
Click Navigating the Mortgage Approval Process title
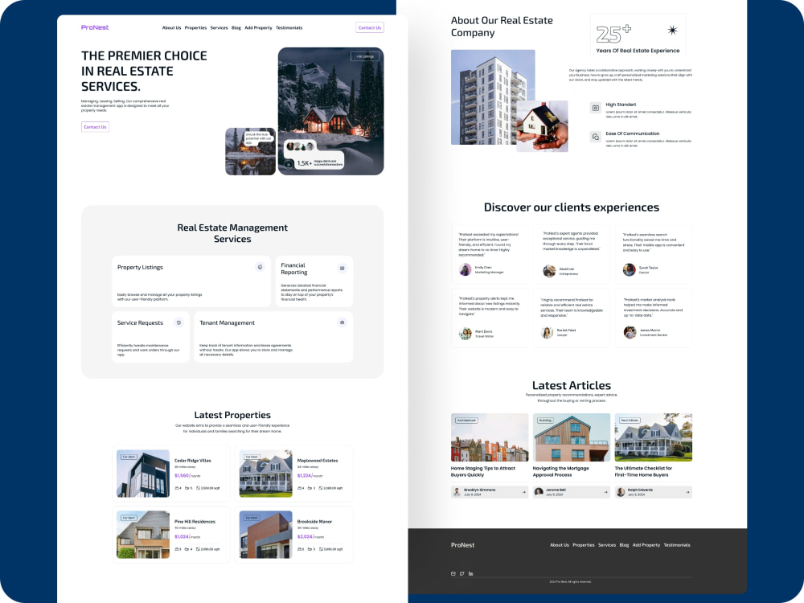tap(561, 471)
